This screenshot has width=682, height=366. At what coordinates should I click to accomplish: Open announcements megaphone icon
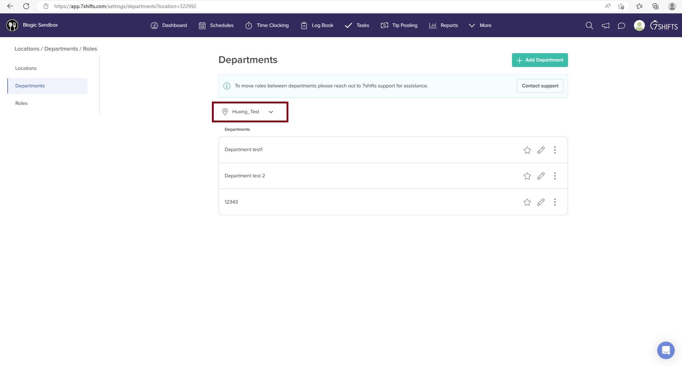tap(605, 25)
